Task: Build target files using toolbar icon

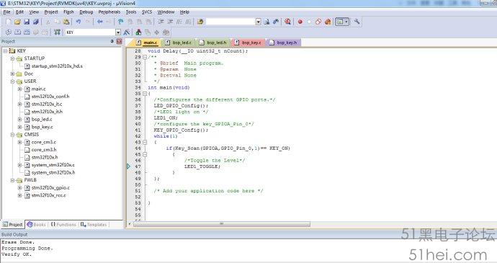Action: pyautogui.click(x=18, y=32)
